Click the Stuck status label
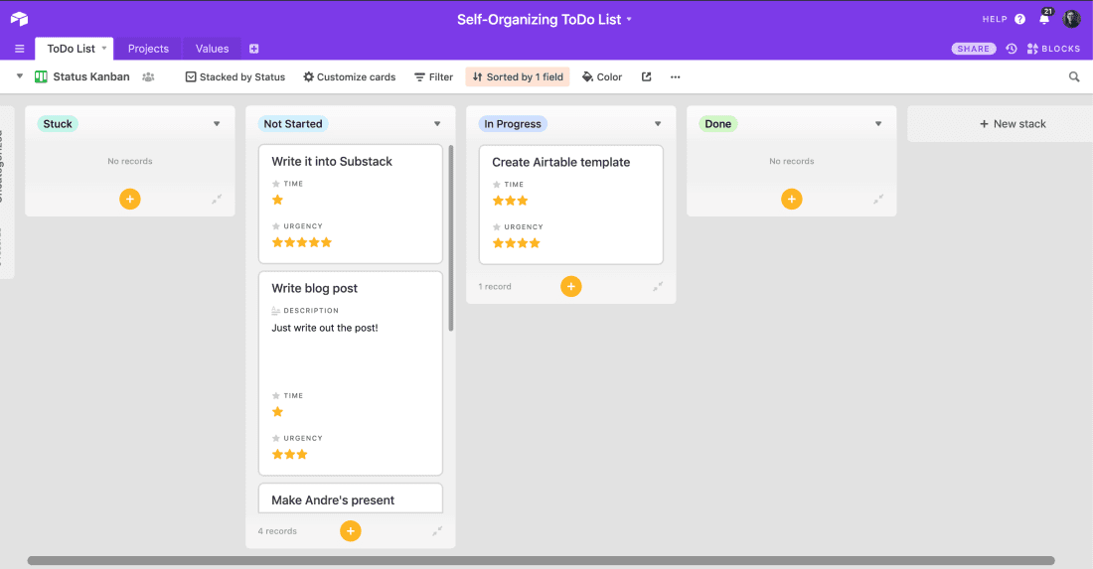Viewport: 1093px width, 569px height. (x=58, y=124)
